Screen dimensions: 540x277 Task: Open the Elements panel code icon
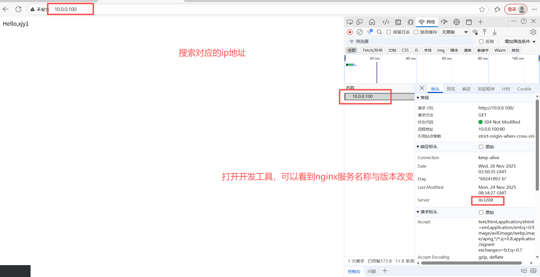click(x=386, y=22)
